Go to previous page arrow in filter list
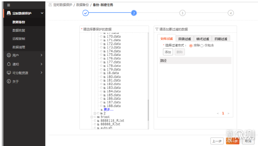The height and width of the screenshot is (146, 258). (218, 113)
